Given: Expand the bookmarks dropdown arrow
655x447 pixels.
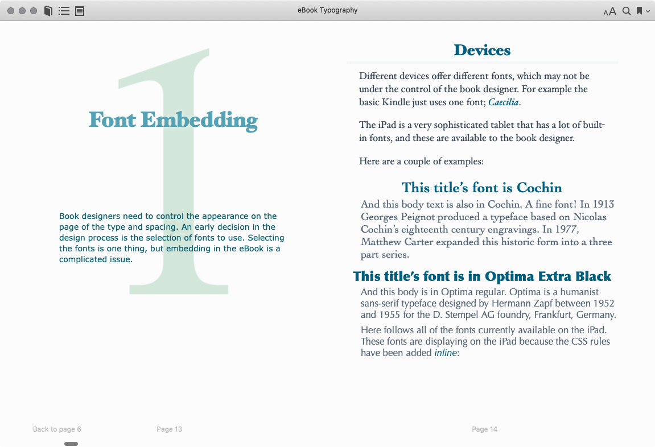Looking at the screenshot, I should click(648, 11).
